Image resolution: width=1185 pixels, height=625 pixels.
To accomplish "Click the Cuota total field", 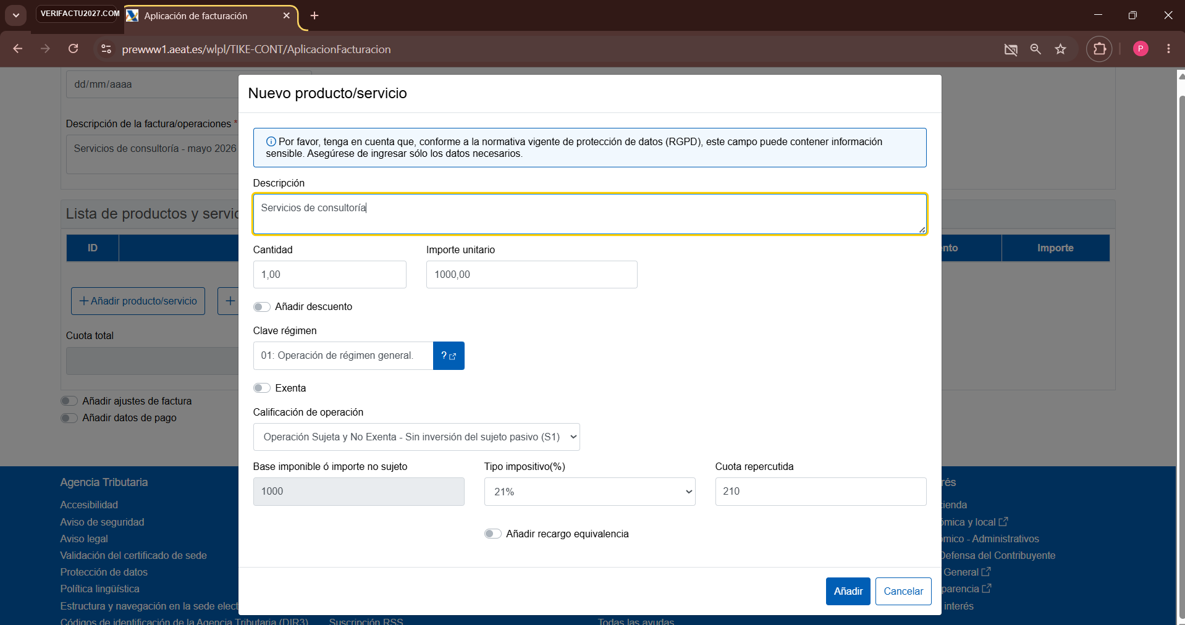I will (x=152, y=361).
